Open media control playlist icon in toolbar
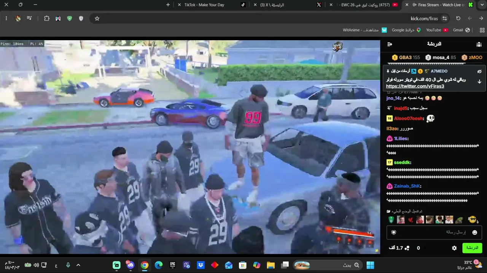 (x=29, y=18)
